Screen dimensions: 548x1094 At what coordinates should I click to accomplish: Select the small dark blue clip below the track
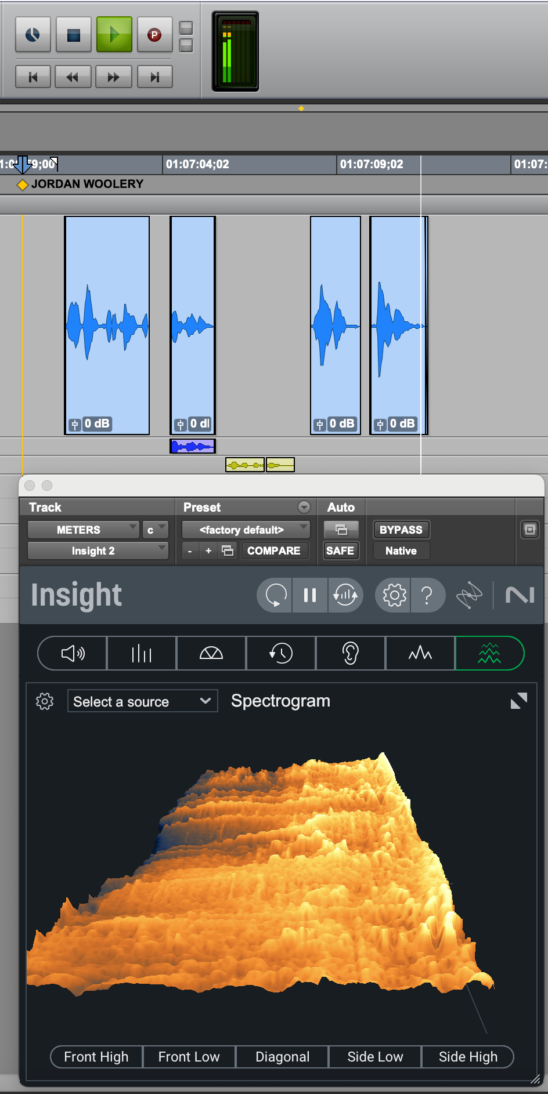pos(193,446)
